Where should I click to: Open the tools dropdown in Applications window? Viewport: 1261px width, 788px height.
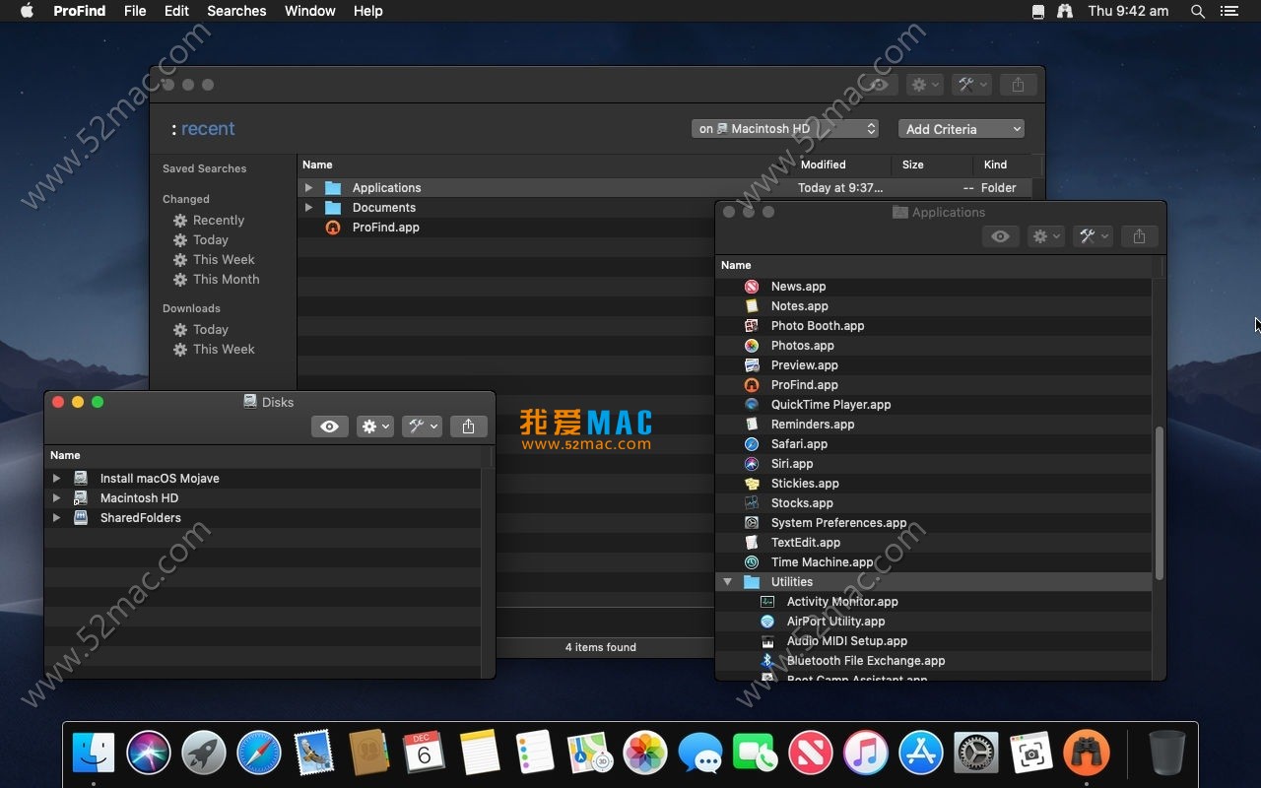(x=1092, y=235)
